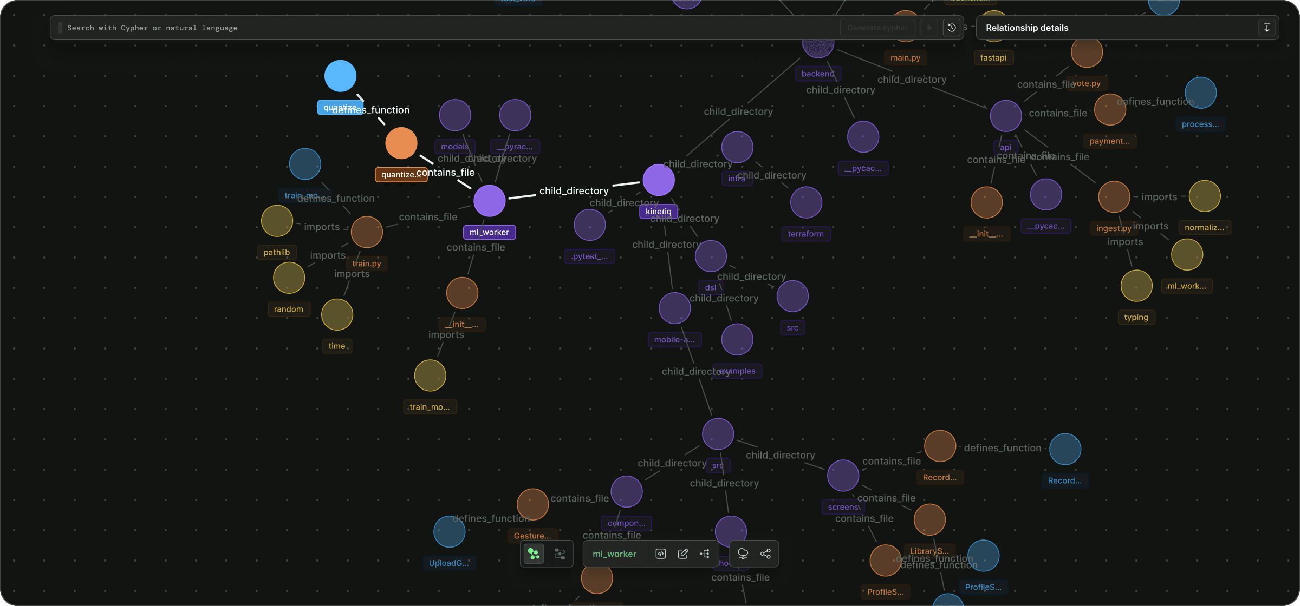Select the terraform directory node
This screenshot has height=606, width=1300.
coord(806,203)
